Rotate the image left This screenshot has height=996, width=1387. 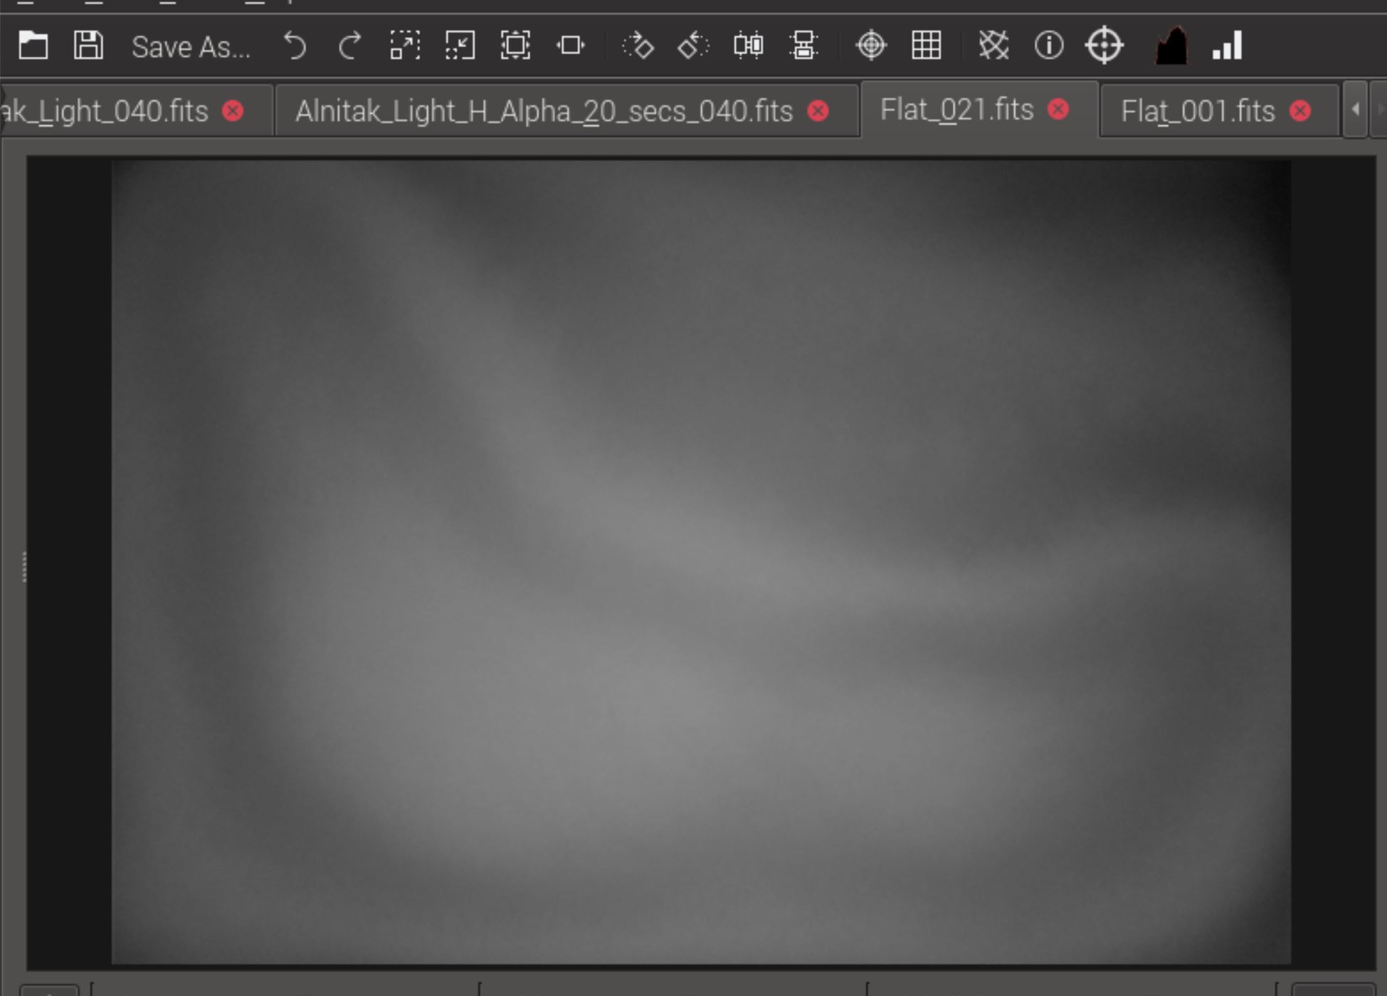(x=693, y=46)
